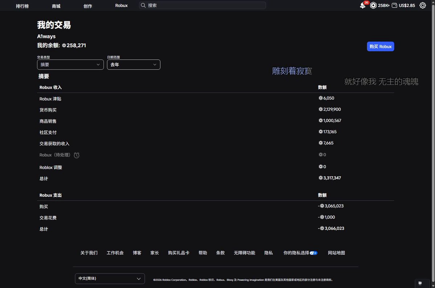Click the 商品销售 row label
Screen dimensions: 435x288
(48, 121)
